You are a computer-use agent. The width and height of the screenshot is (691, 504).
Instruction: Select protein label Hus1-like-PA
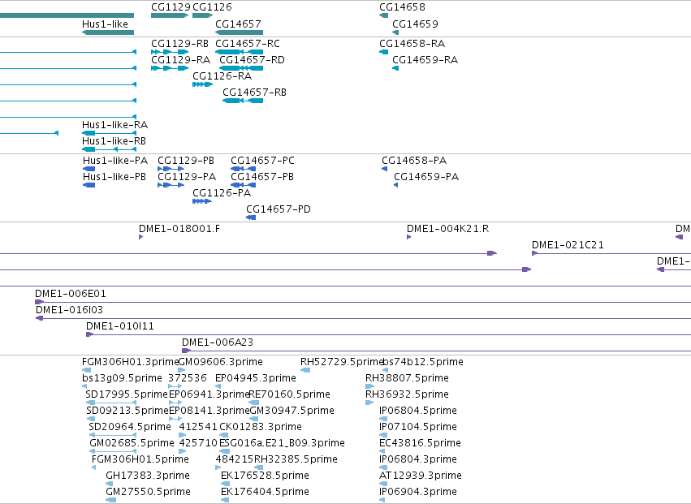115,161
